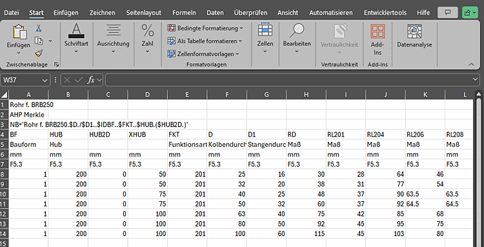Image resolution: width=484 pixels, height=247 pixels.
Task: Expand the copy options dropdown arrow
Action: pos(50,41)
